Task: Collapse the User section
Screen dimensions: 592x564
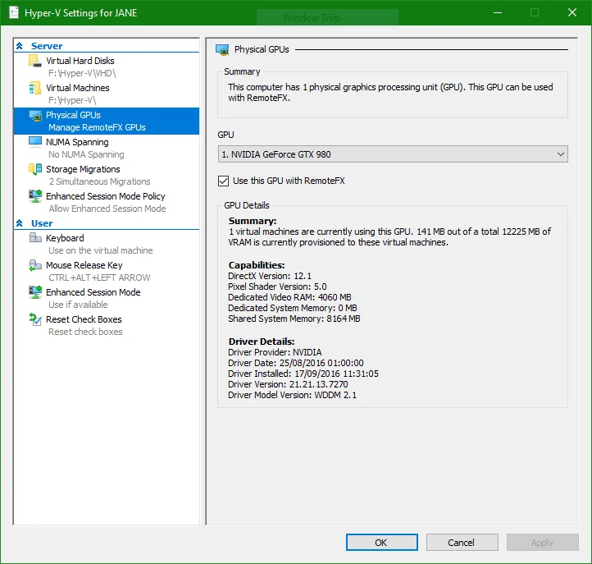Action: pos(20,223)
